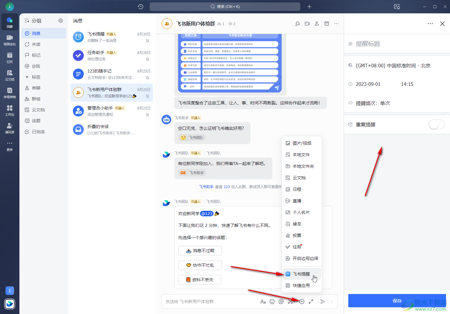Screen dimensions: 450x314
Task: Click the 消息不过期 topic button
Action: click(200, 251)
